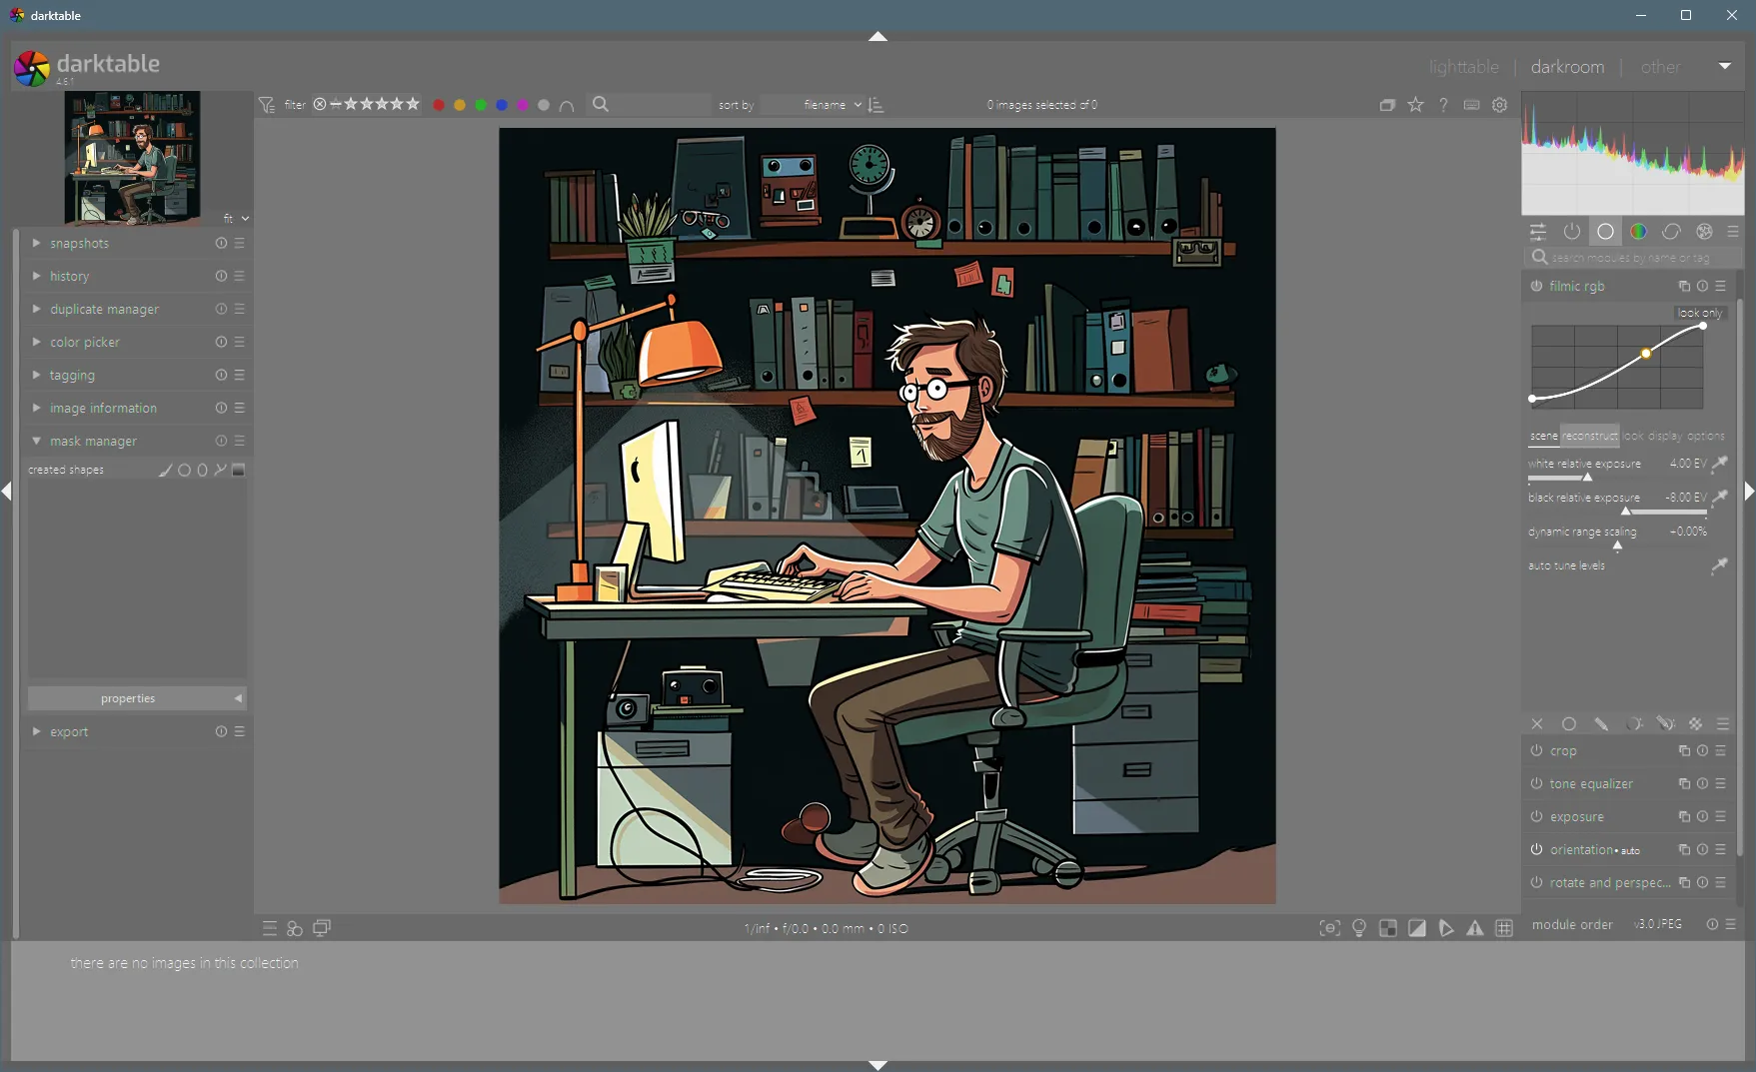Pick auto tune levels eyedropper

click(1719, 566)
